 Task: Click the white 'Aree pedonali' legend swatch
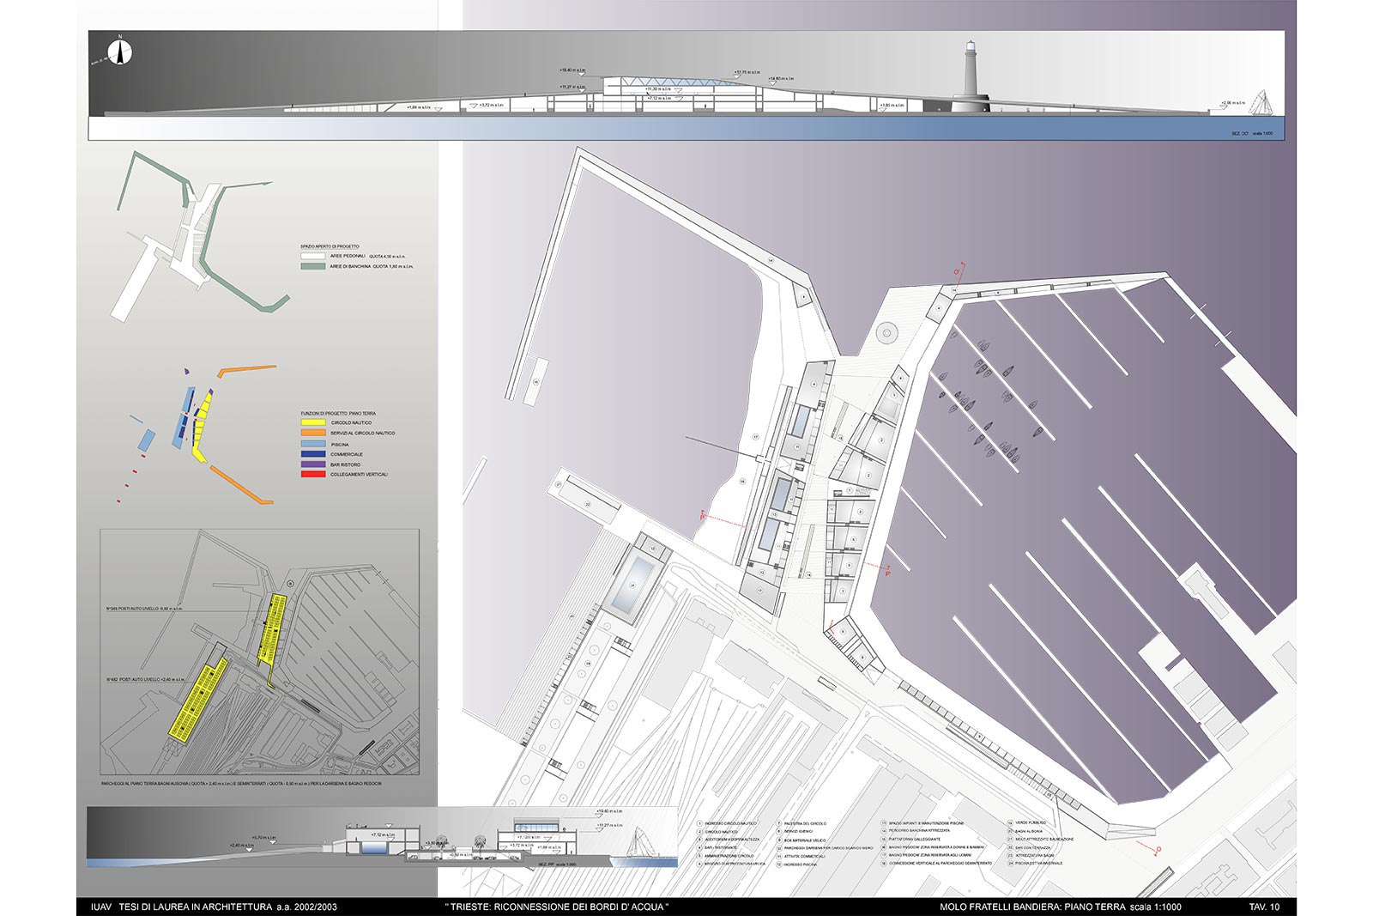click(x=314, y=256)
